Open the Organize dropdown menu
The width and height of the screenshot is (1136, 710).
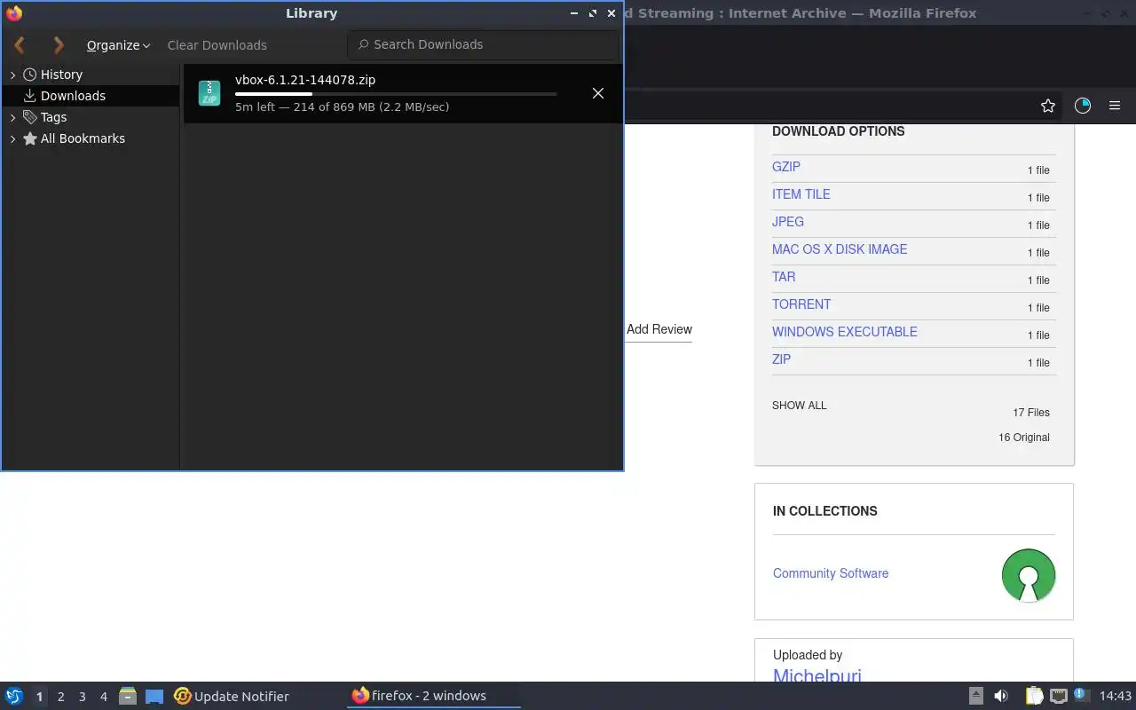118,45
